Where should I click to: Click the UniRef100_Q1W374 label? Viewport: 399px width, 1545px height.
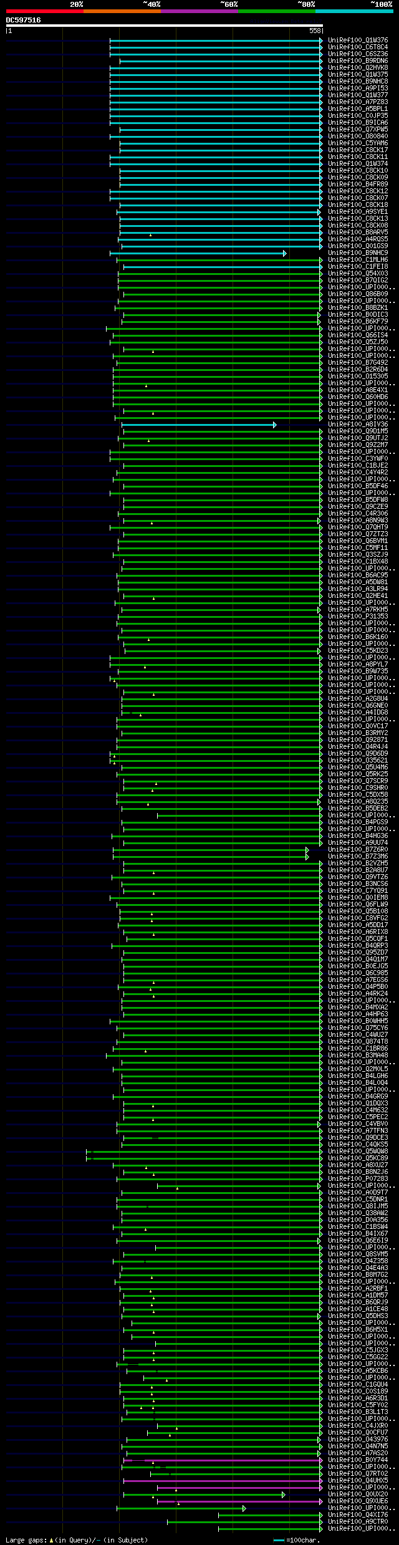tap(358, 163)
